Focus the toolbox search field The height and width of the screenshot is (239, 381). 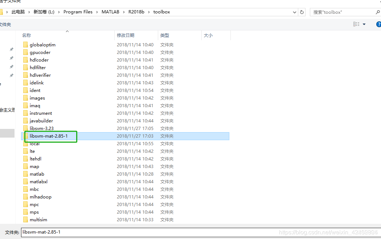343,12
